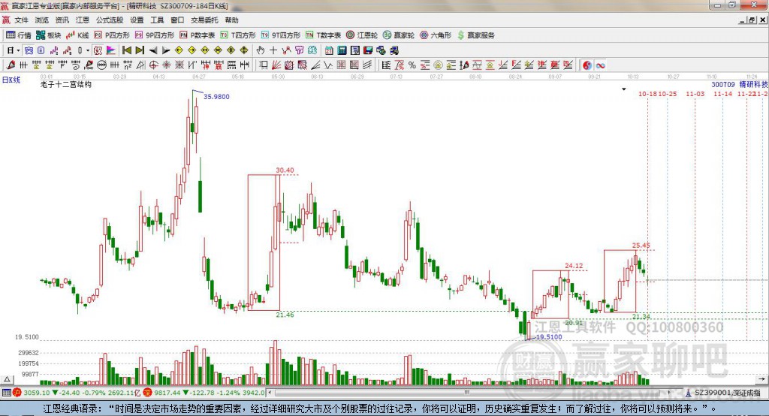Click the 行情 quotes button
The width and height of the screenshot is (769, 416).
18,35
